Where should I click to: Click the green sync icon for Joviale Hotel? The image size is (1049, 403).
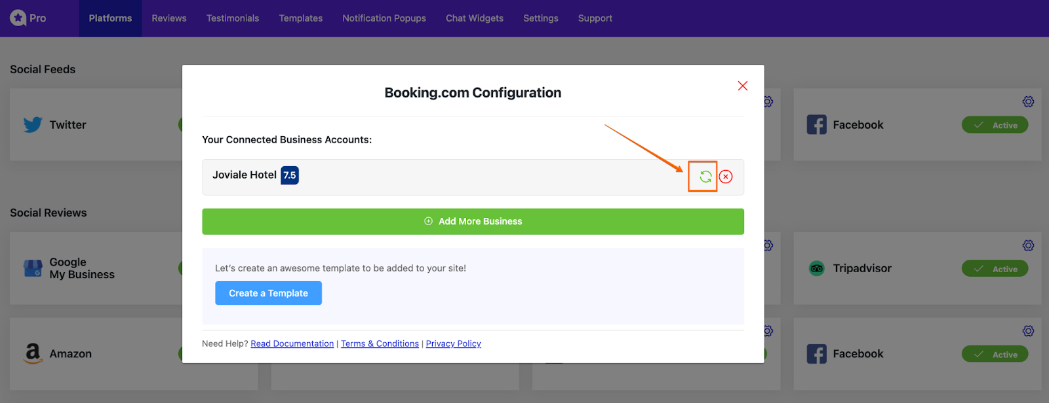click(705, 177)
